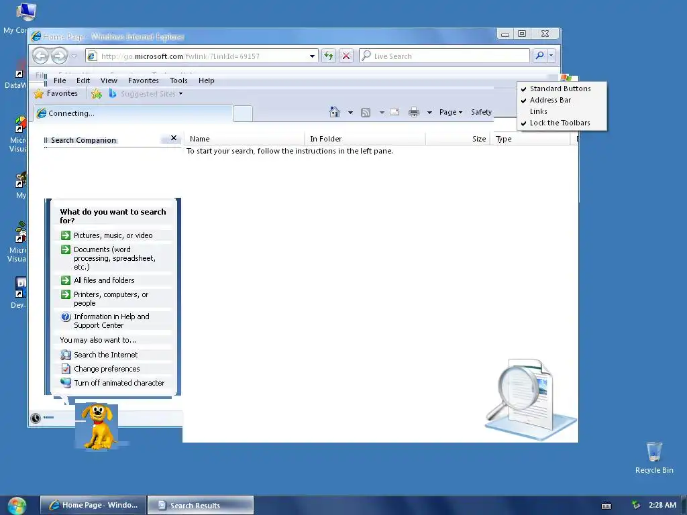Viewport: 687px width, 515px height.
Task: Click the RSS feeds icon
Action: pos(366,113)
